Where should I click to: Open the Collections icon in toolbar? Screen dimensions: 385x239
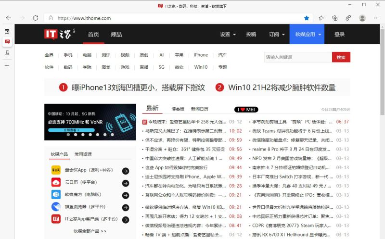click(334, 18)
